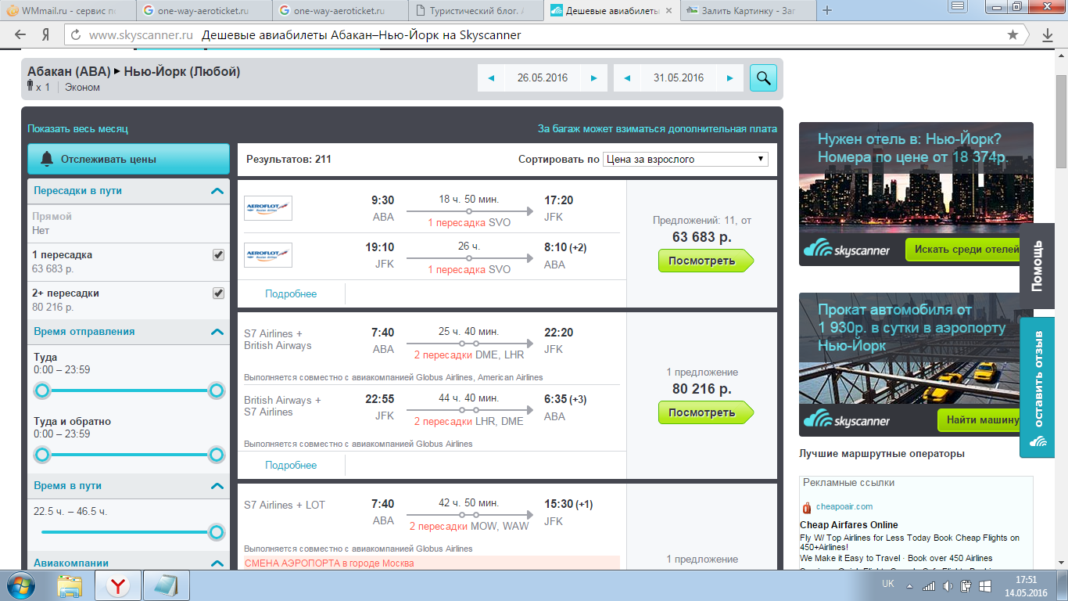Viewport: 1068px width, 601px height.
Task: Click left handle of Туда и обратно slider
Action: [x=42, y=455]
